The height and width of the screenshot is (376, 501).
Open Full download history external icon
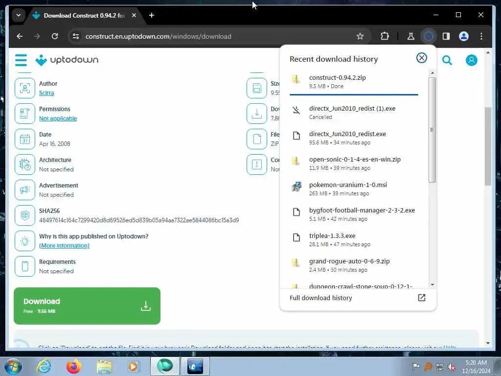[x=421, y=298]
